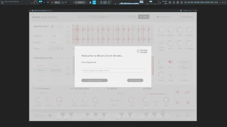
Task: Open the piano roll icon
Action: [x=94, y=3]
